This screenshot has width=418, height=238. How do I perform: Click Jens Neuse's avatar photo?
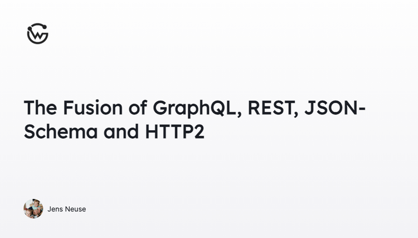33,209
